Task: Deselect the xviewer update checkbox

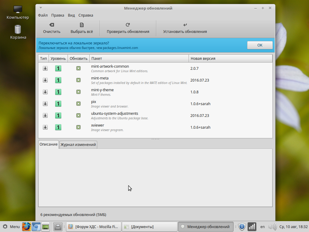Action: click(78, 127)
